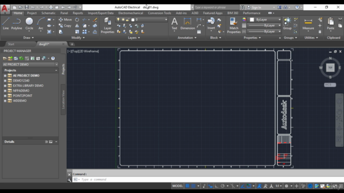Screen dimensions: 344x193
Task: Select the Dimension tool
Action: pyautogui.click(x=188, y=24)
